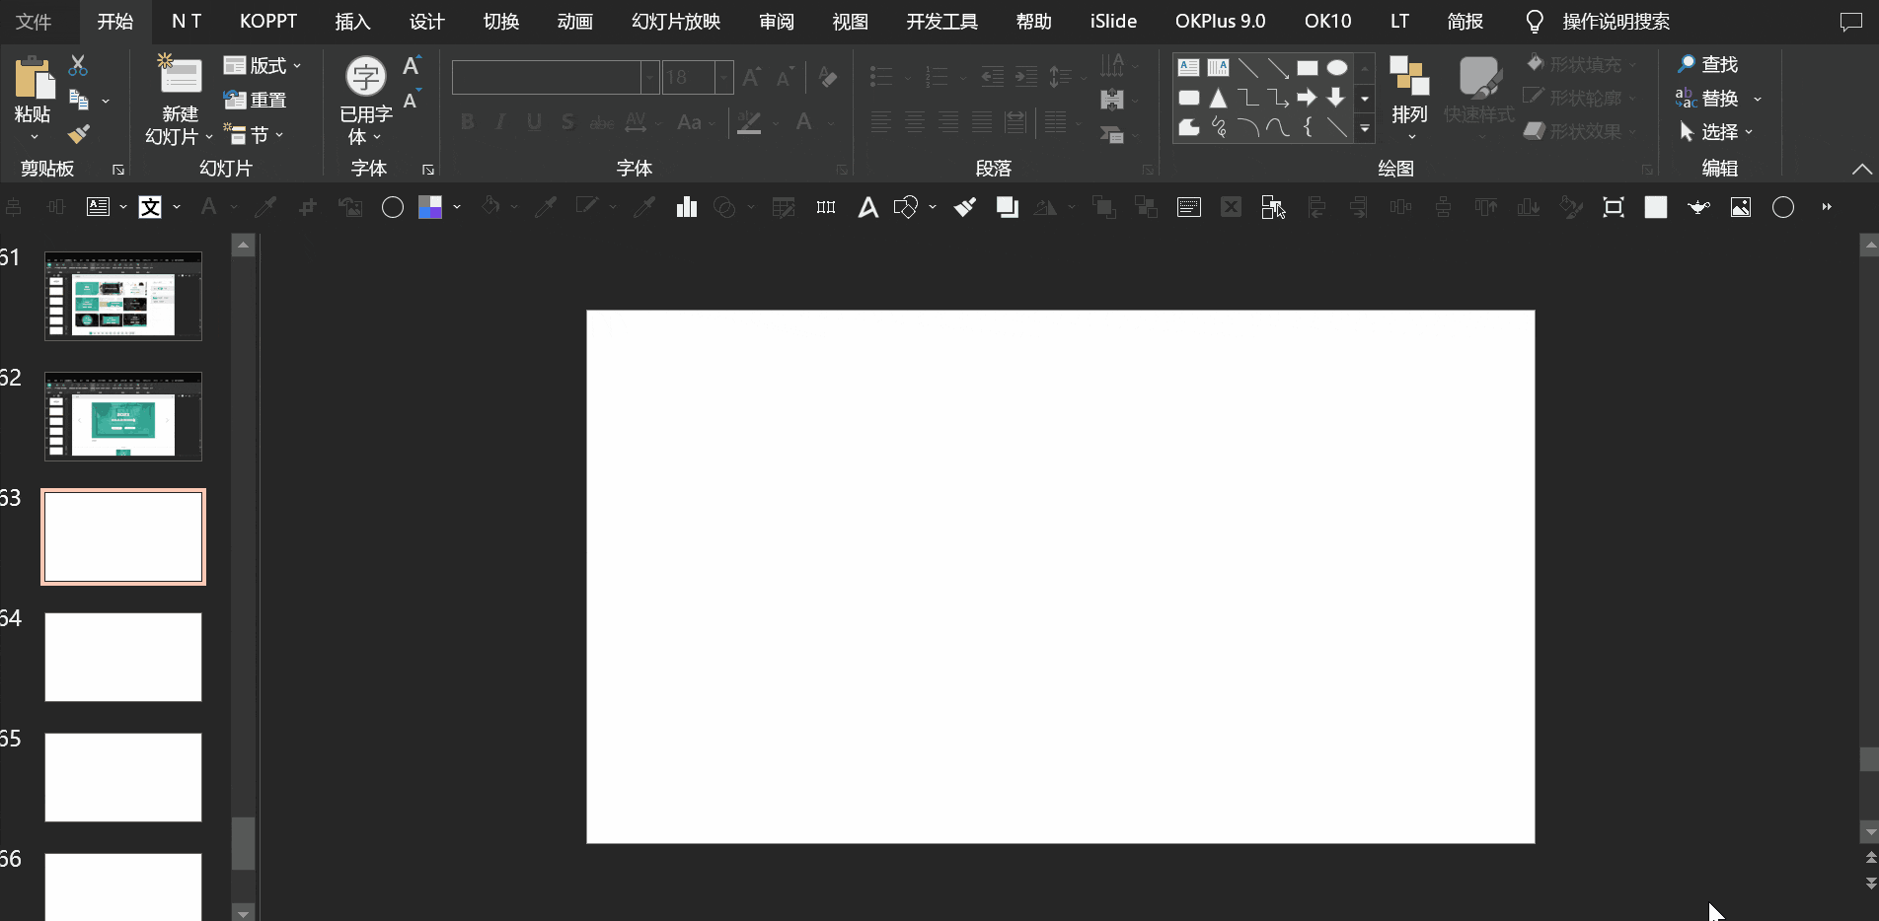This screenshot has height=921, width=1879.
Task: Click the slide panel scroll-up arrow
Action: tap(243, 246)
